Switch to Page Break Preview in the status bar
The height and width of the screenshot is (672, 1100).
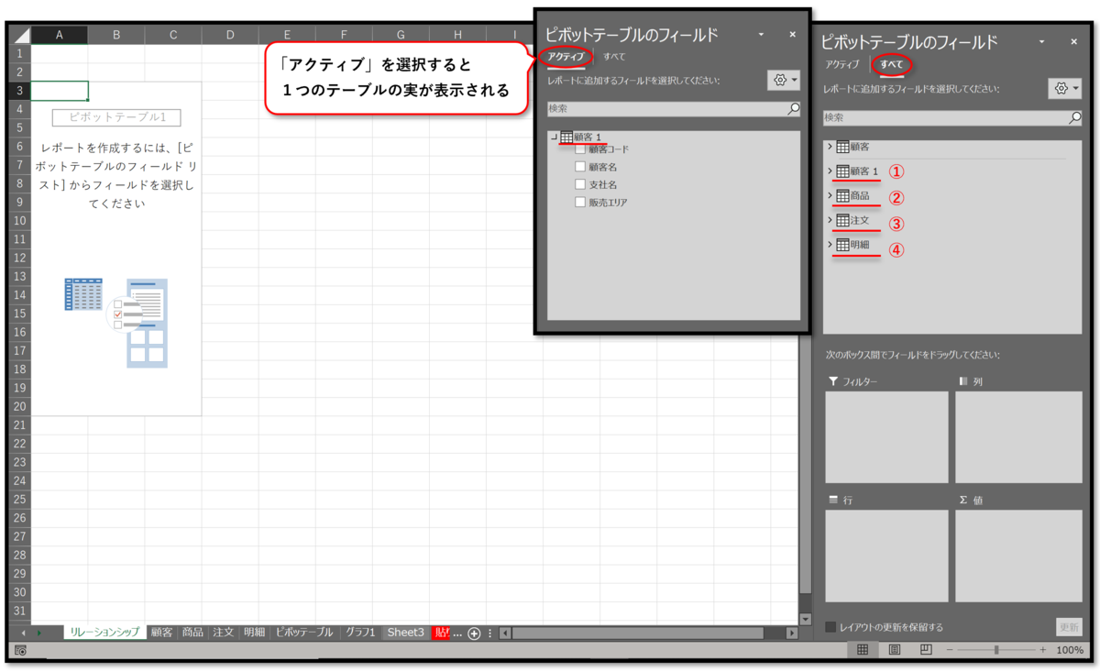[x=926, y=650]
